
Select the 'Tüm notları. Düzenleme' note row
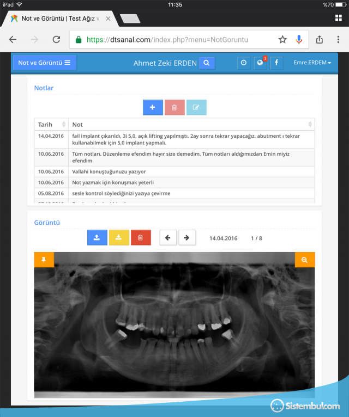[x=174, y=157]
